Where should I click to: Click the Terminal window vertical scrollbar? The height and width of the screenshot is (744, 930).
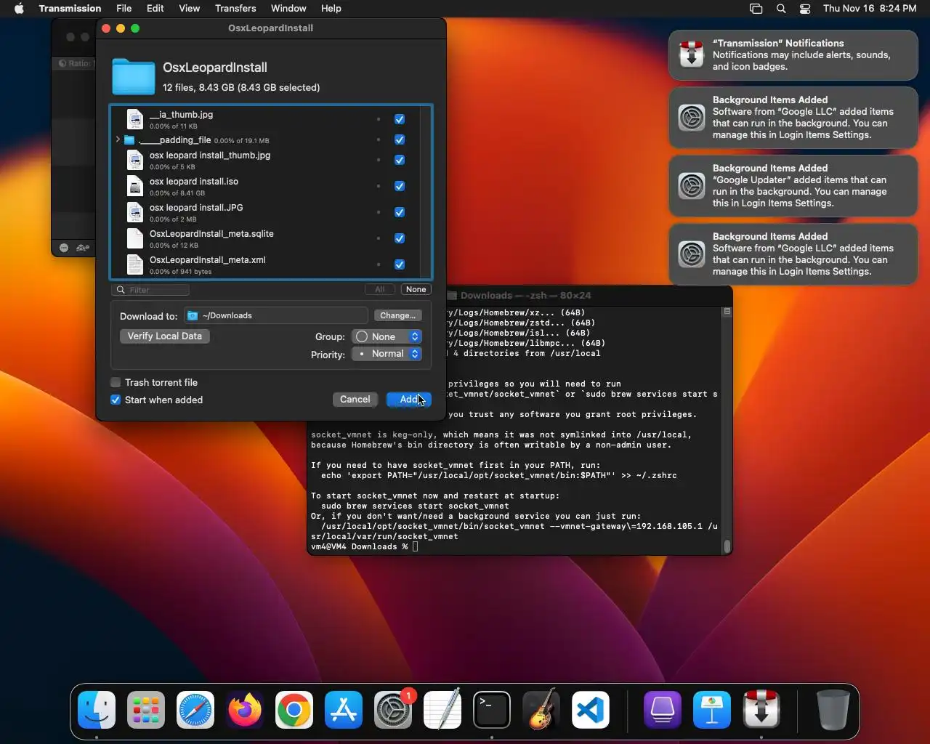(x=727, y=546)
